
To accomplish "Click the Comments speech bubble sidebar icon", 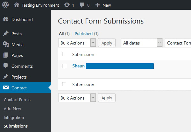I will tap(6, 66).
